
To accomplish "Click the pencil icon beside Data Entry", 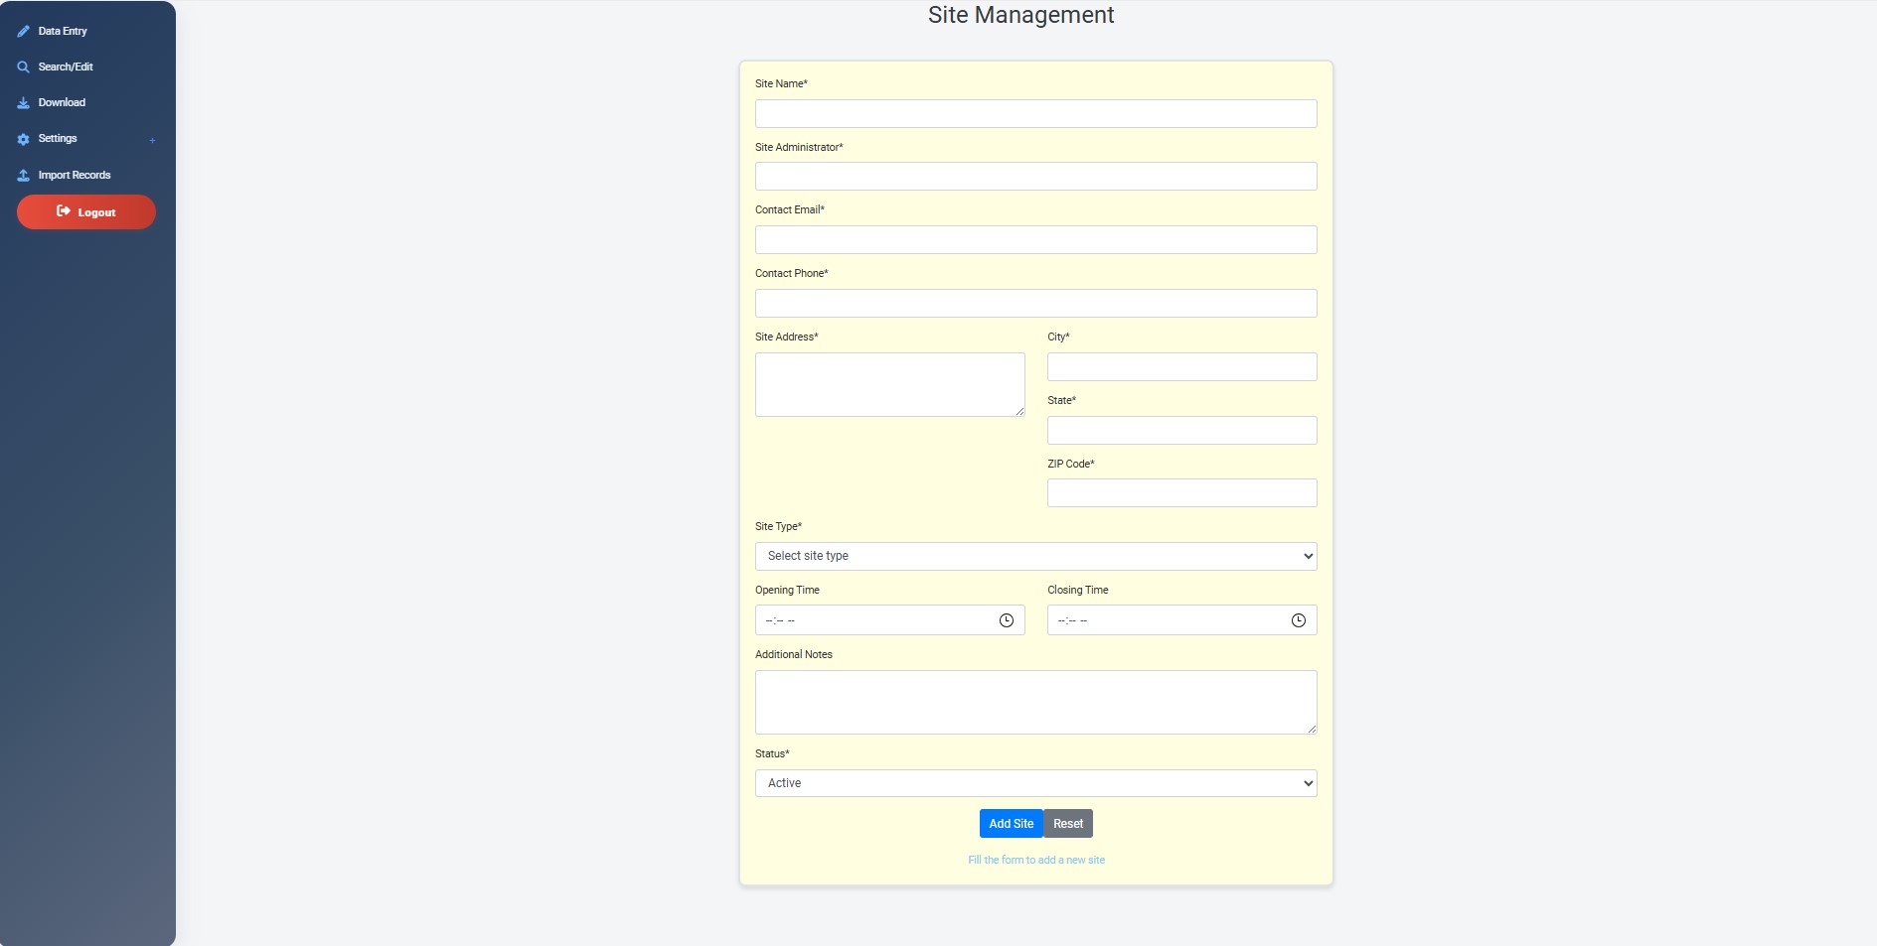I will [23, 32].
